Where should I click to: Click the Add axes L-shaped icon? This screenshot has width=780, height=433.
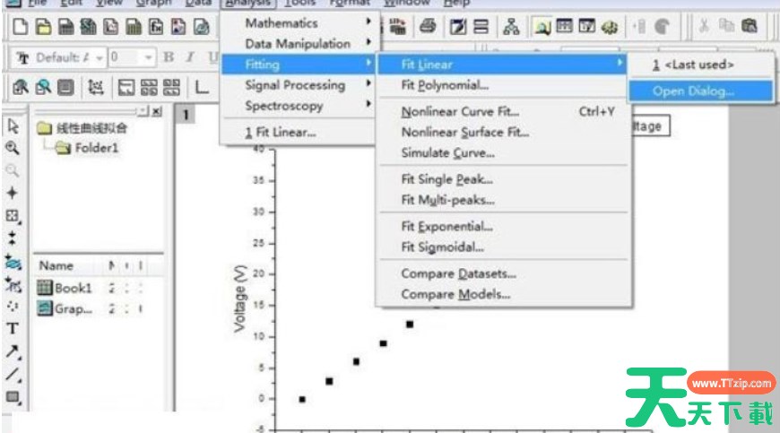(202, 88)
